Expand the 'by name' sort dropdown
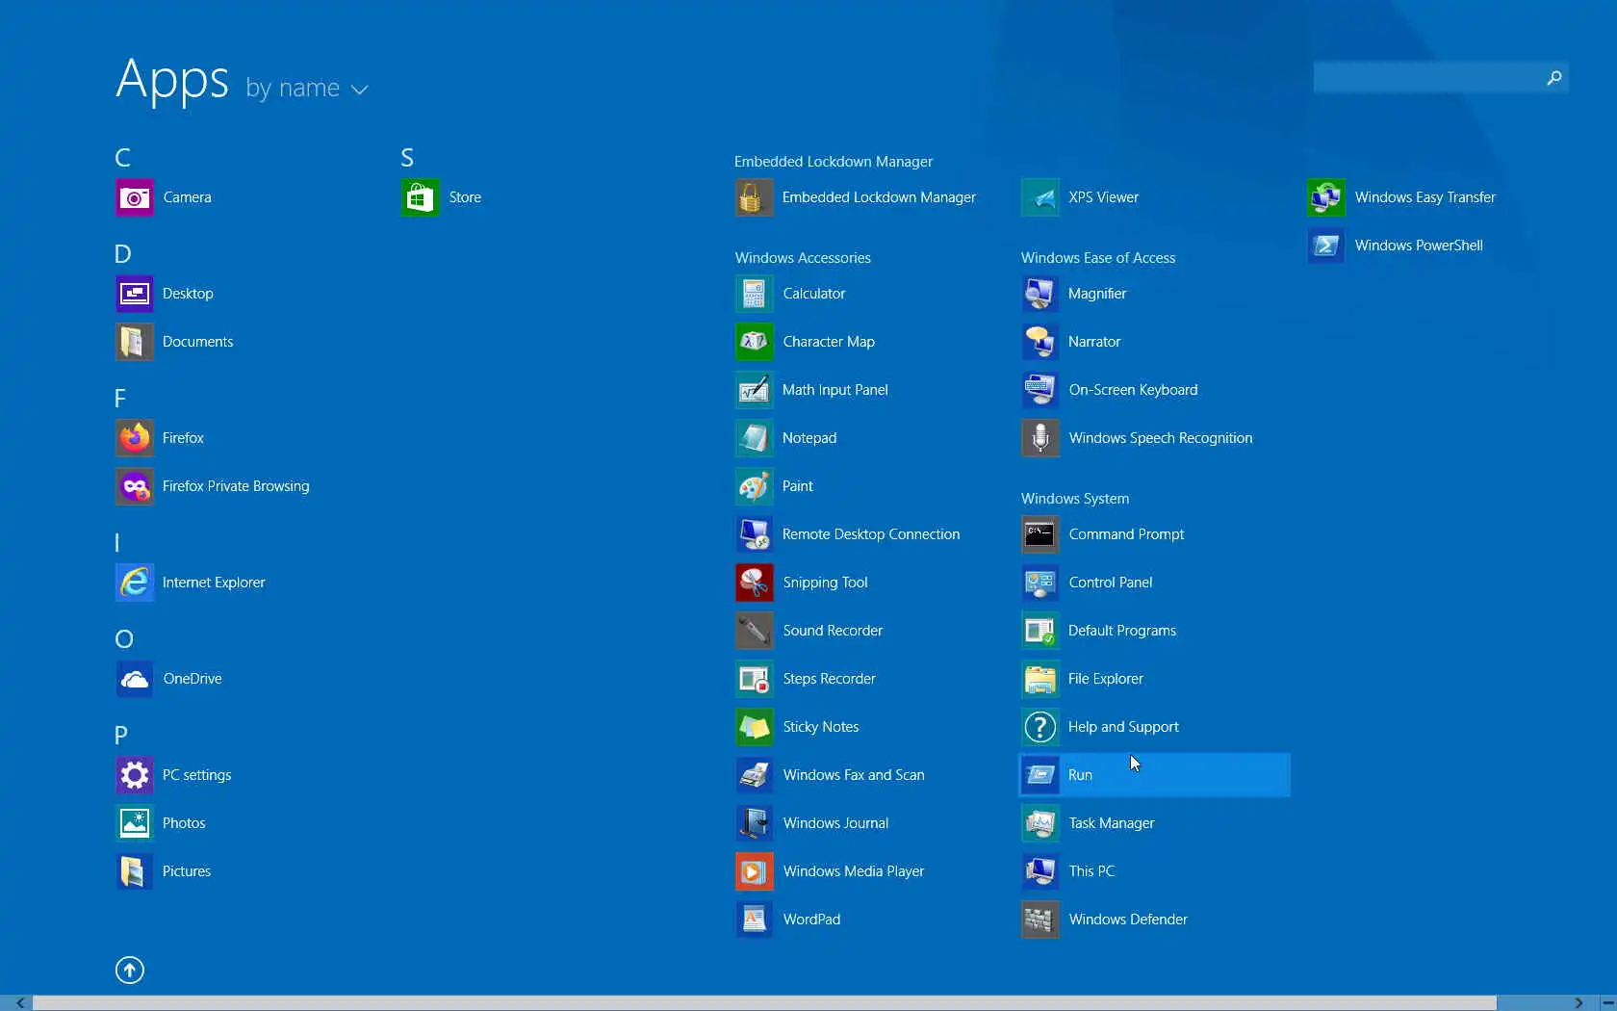Screen dimensions: 1617x1011 pyautogui.click(x=307, y=89)
